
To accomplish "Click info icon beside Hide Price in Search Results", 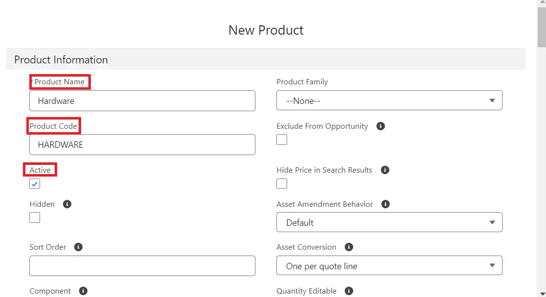I will tap(385, 170).
